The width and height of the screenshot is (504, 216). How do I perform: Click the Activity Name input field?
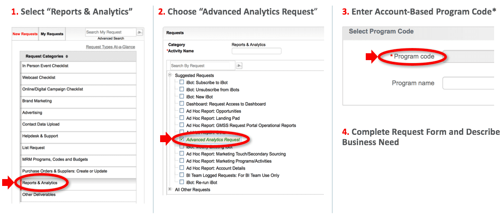click(256, 51)
